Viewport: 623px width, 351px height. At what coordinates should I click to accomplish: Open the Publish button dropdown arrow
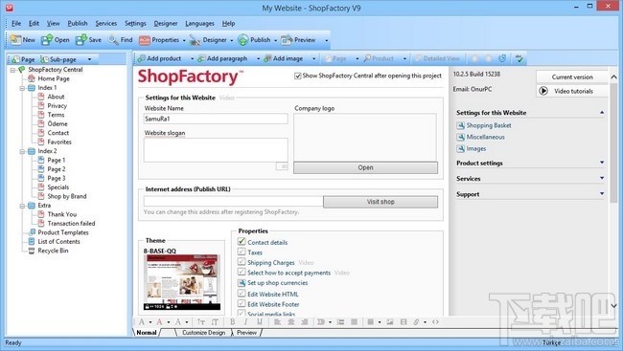275,40
